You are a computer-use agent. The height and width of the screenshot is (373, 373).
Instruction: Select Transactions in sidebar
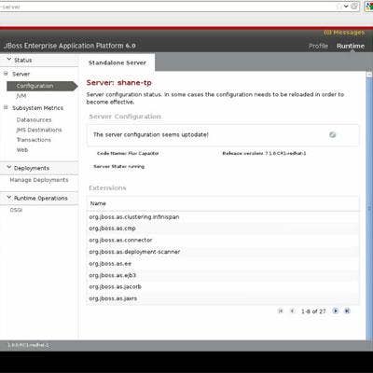[x=34, y=140]
